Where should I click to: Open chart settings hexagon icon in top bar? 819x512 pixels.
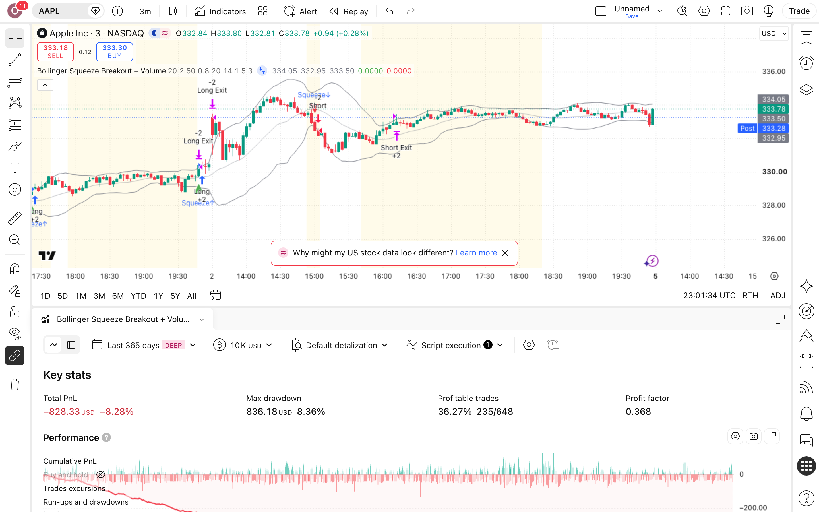(x=704, y=11)
